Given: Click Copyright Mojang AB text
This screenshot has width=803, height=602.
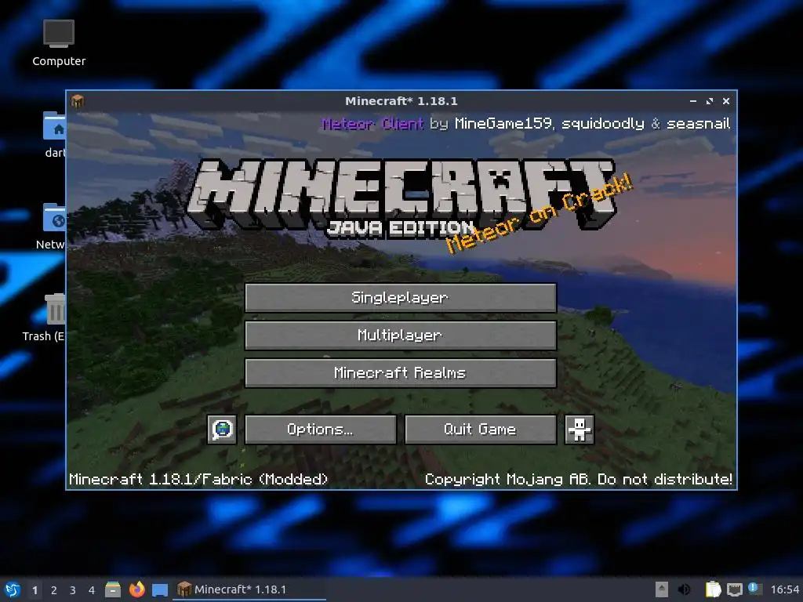Looking at the screenshot, I should pyautogui.click(x=578, y=479).
